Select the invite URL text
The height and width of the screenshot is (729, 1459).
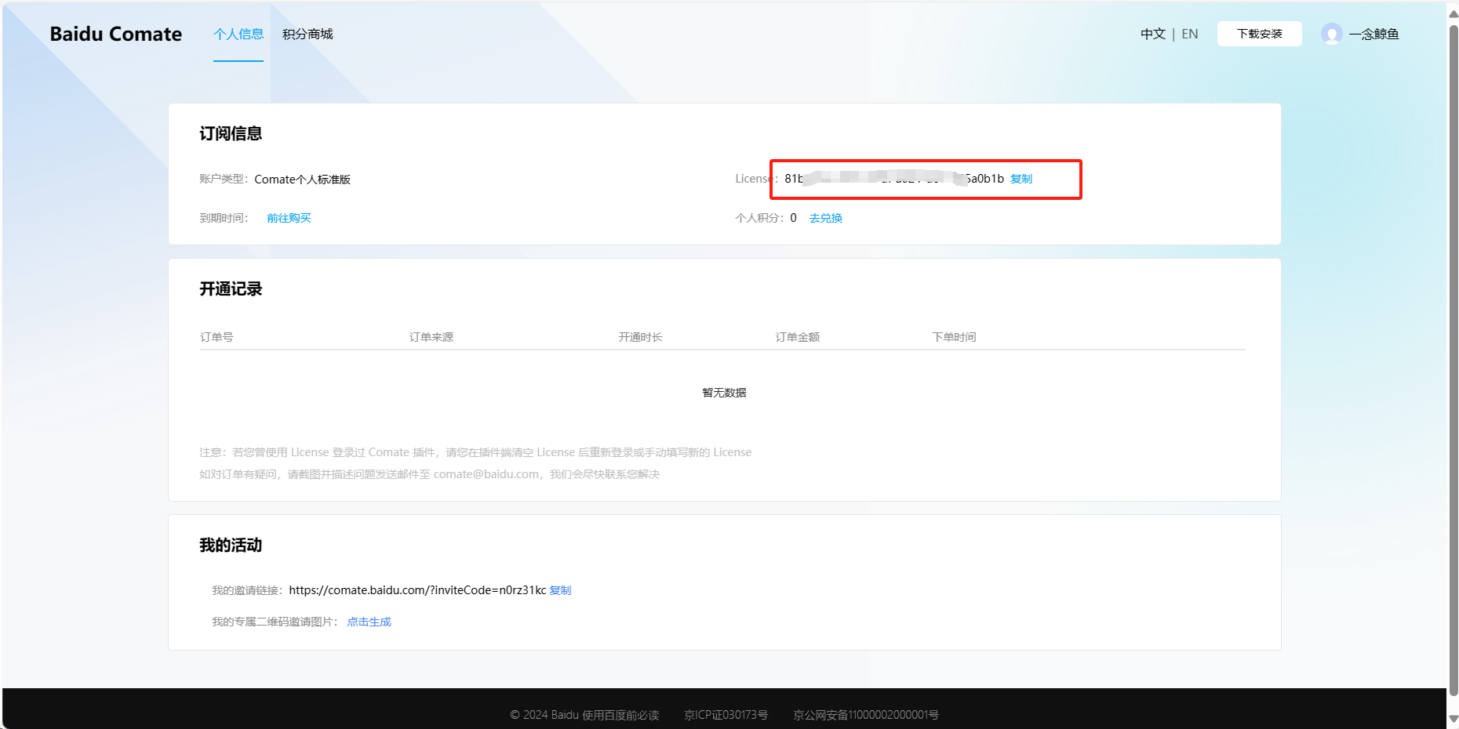point(417,590)
